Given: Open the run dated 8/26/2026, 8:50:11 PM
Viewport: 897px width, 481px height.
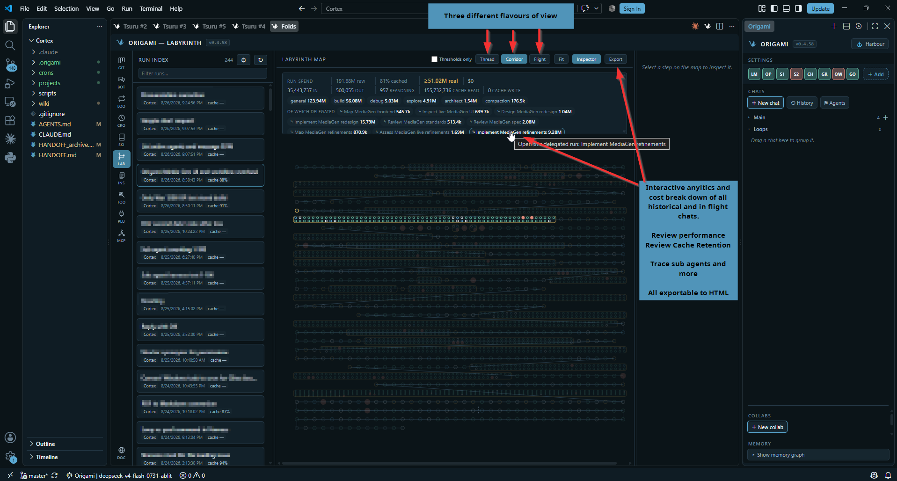Looking at the screenshot, I should 200,201.
